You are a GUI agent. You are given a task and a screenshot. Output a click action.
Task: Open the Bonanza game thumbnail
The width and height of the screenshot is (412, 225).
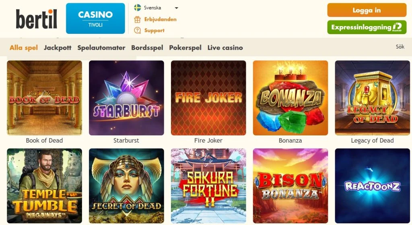click(290, 98)
